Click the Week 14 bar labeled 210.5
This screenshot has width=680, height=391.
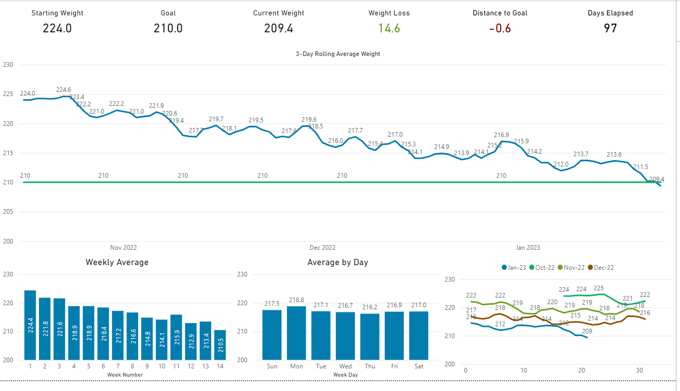pos(220,345)
